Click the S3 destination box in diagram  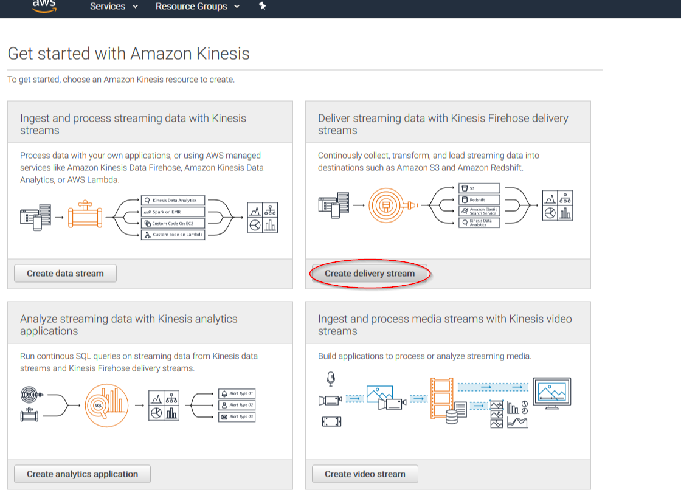(480, 188)
